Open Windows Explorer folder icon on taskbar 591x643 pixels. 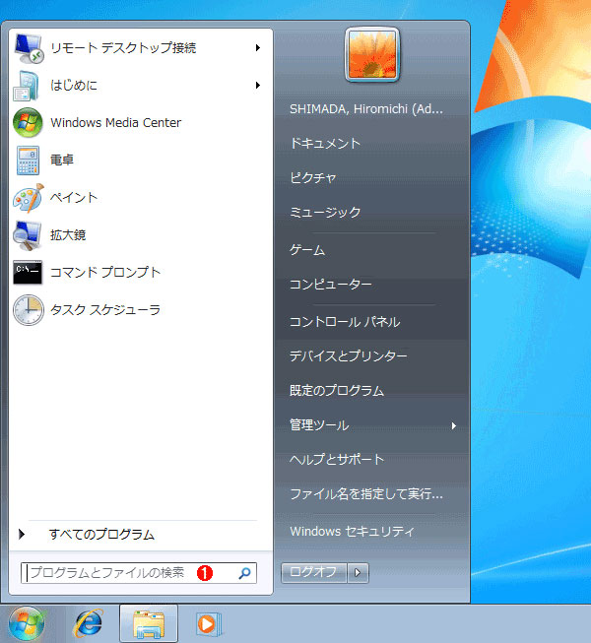point(149,623)
